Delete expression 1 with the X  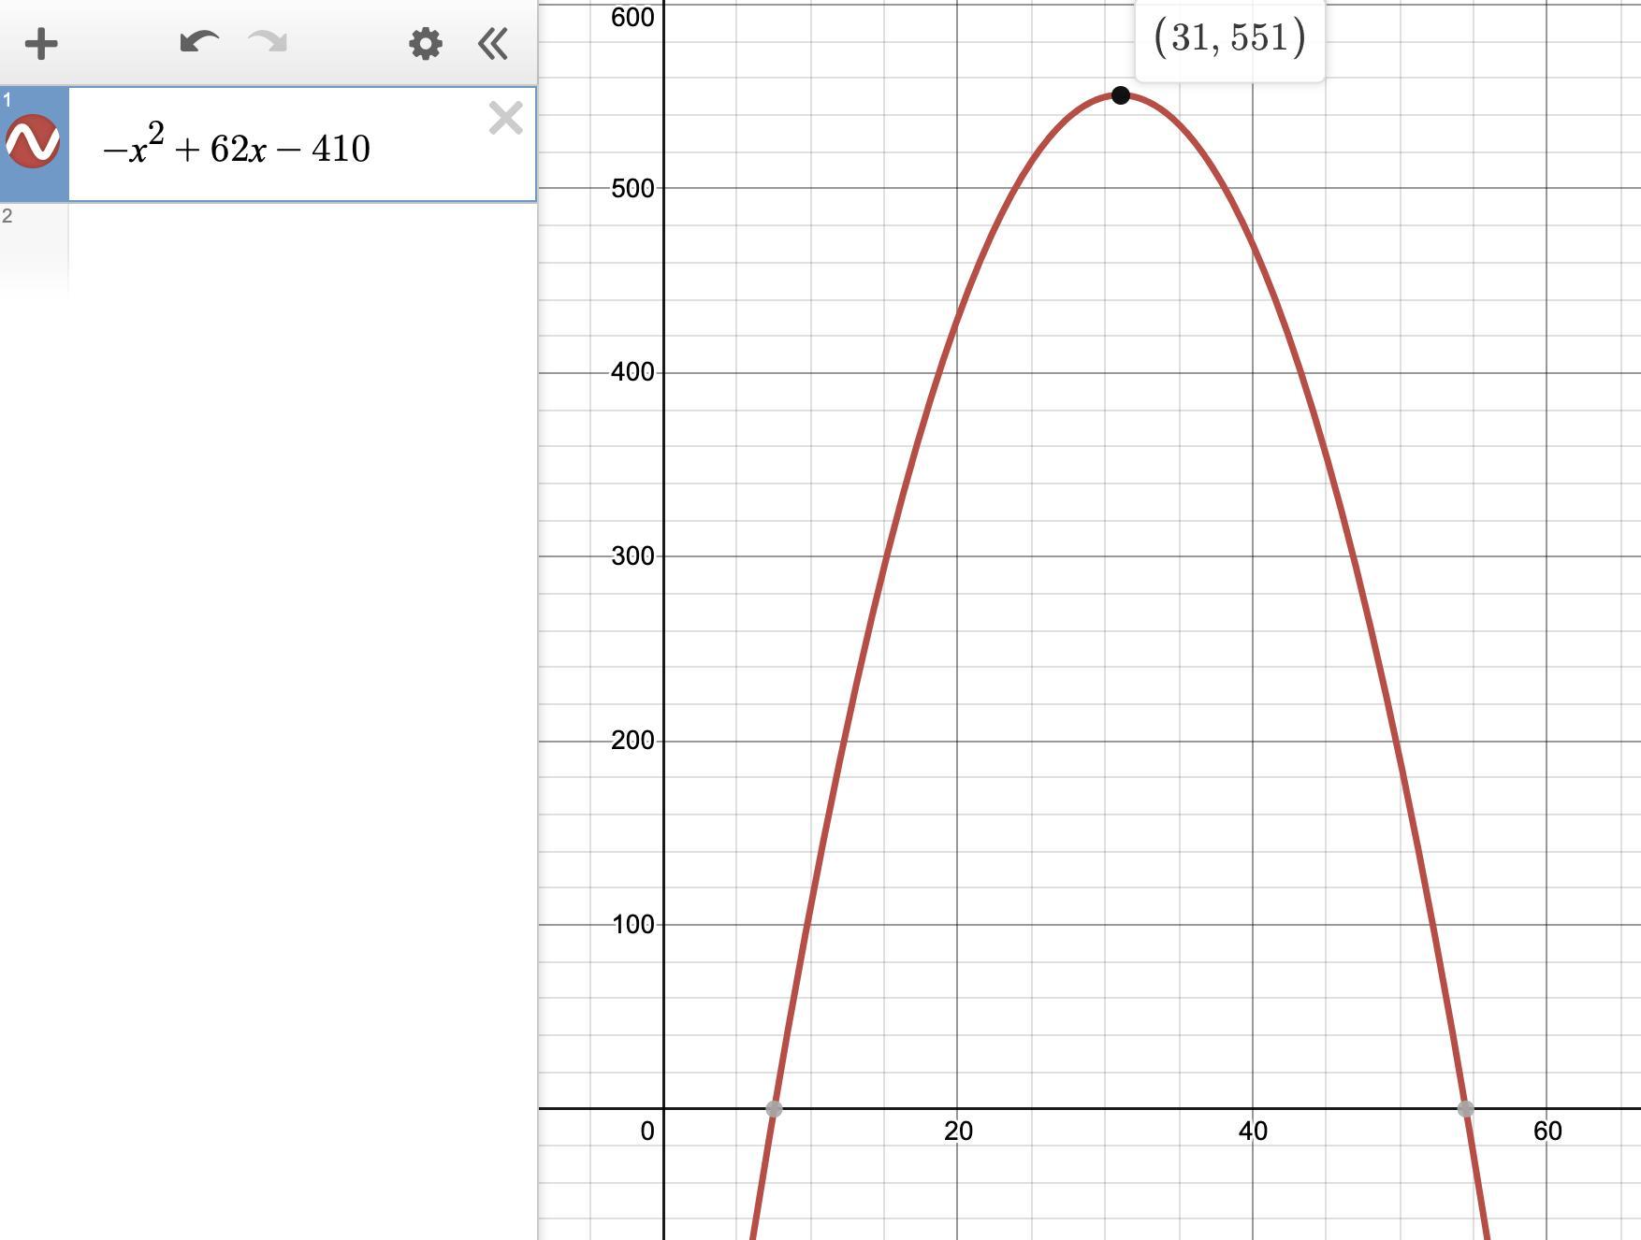click(505, 119)
